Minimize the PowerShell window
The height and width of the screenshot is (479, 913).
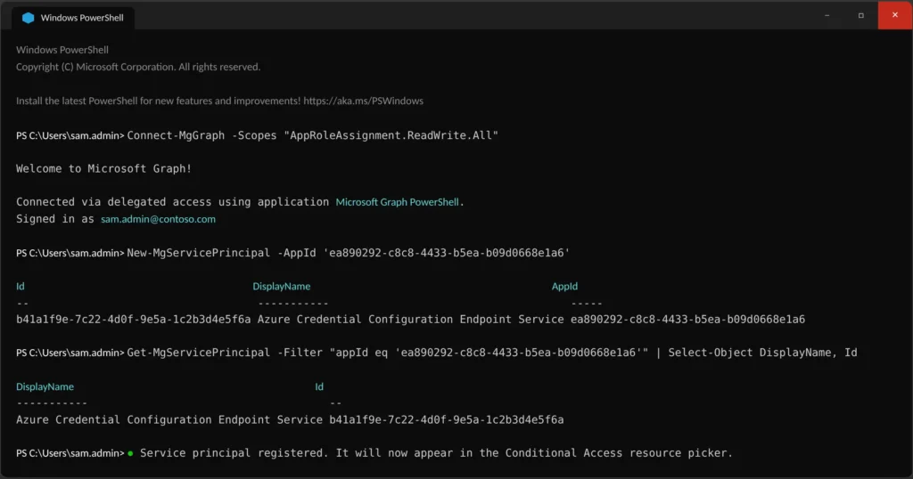click(827, 15)
